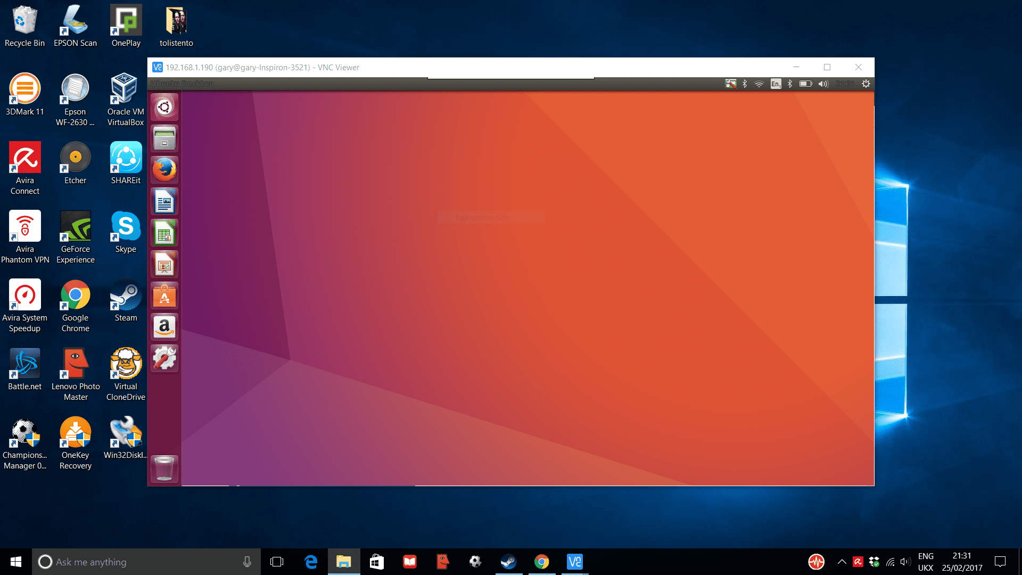Open Windows taskbar notification chevron
1022x575 pixels.
click(840, 562)
